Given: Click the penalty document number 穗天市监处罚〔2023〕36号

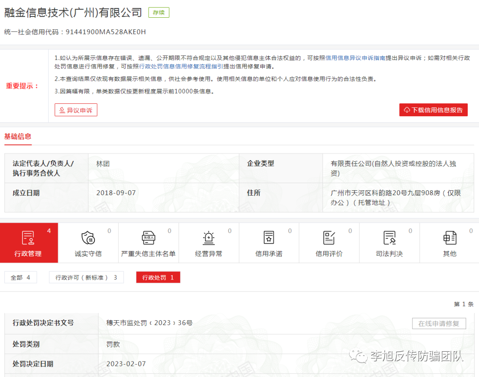Looking at the screenshot, I should (x=149, y=323).
